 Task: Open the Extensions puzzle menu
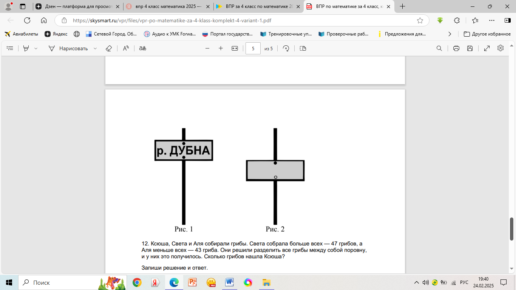point(457,20)
